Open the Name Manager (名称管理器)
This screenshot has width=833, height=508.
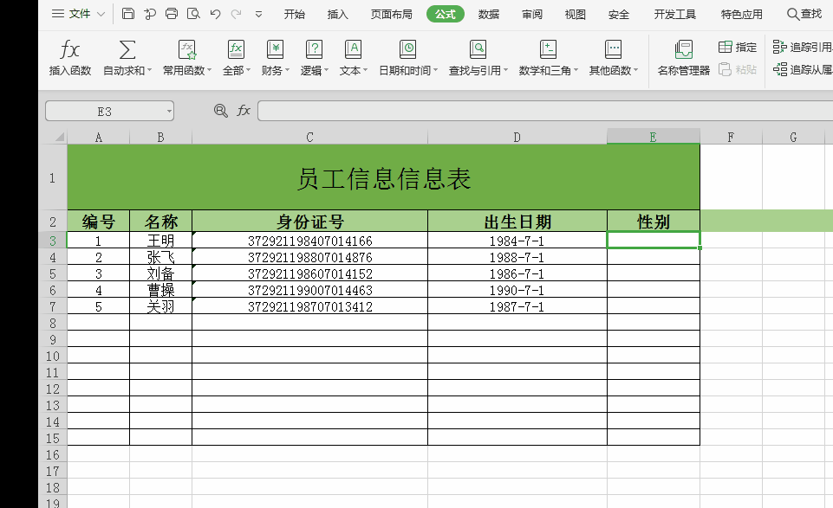(684, 57)
